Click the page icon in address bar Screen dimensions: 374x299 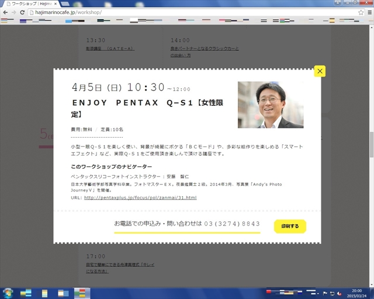pyautogui.click(x=32, y=12)
